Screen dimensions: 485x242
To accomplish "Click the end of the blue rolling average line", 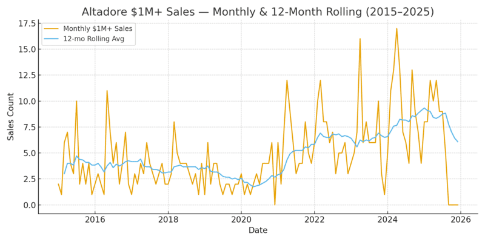I will (458, 142).
